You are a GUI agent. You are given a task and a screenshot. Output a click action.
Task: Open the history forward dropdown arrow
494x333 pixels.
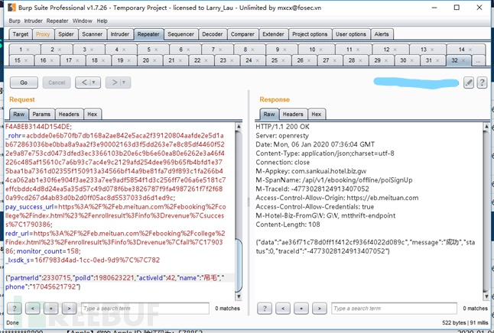124,82
